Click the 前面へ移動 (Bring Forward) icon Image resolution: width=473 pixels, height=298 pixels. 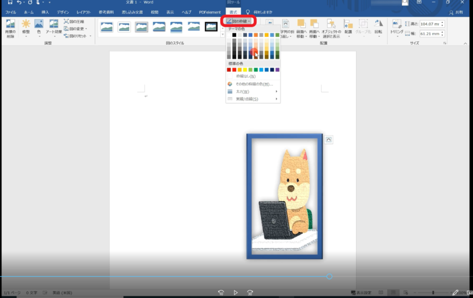[301, 24]
